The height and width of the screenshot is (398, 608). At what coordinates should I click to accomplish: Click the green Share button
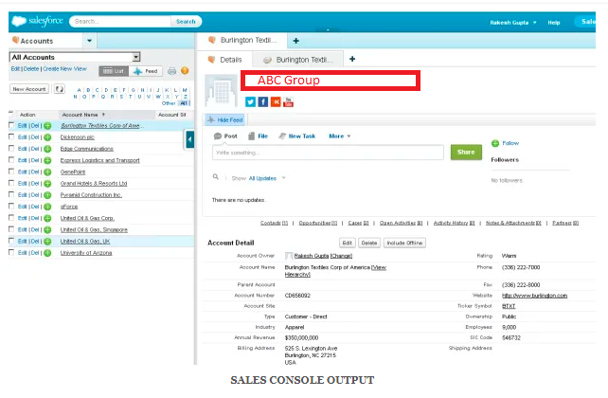(466, 152)
